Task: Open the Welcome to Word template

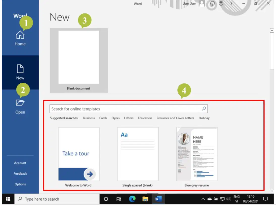Action: click(x=79, y=157)
